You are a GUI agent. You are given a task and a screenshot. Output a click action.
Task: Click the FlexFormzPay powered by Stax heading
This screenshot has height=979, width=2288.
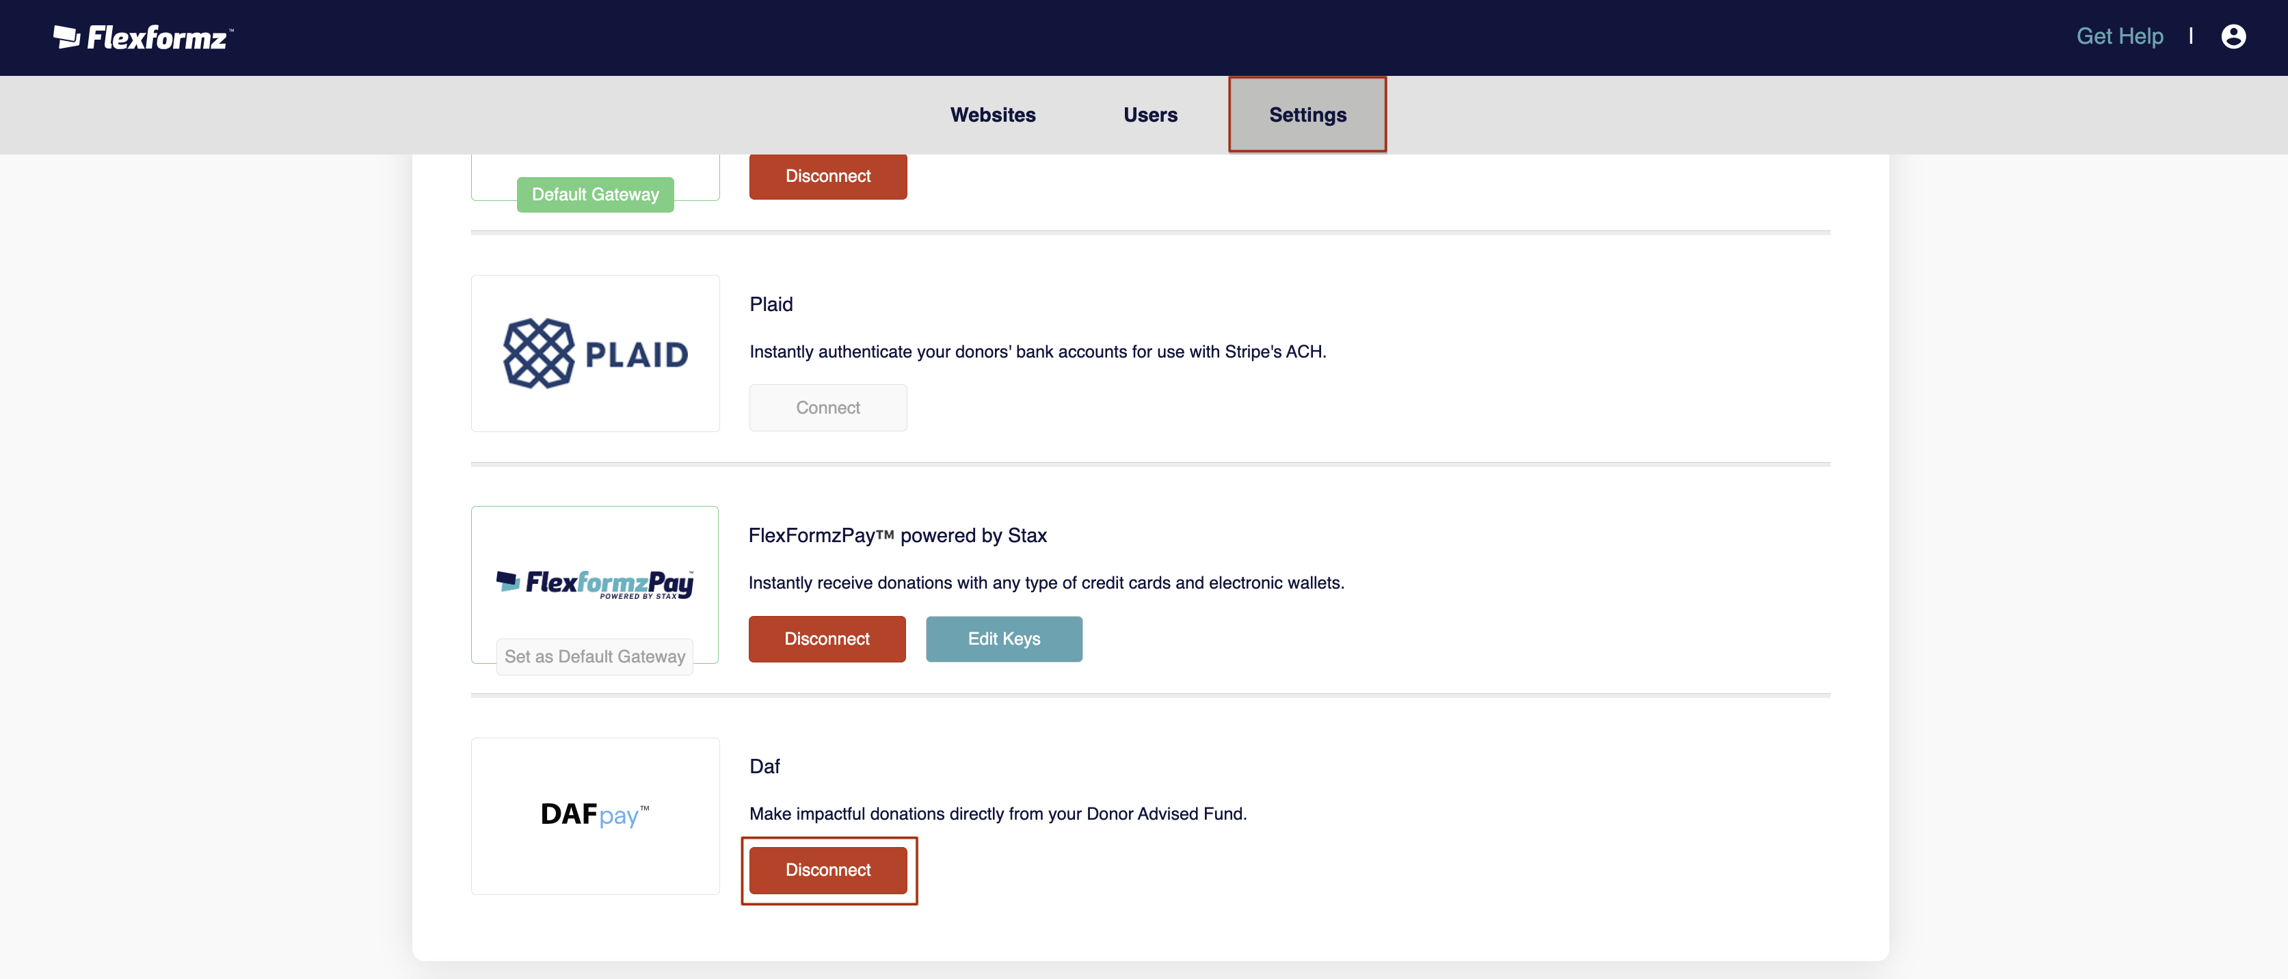[897, 535]
